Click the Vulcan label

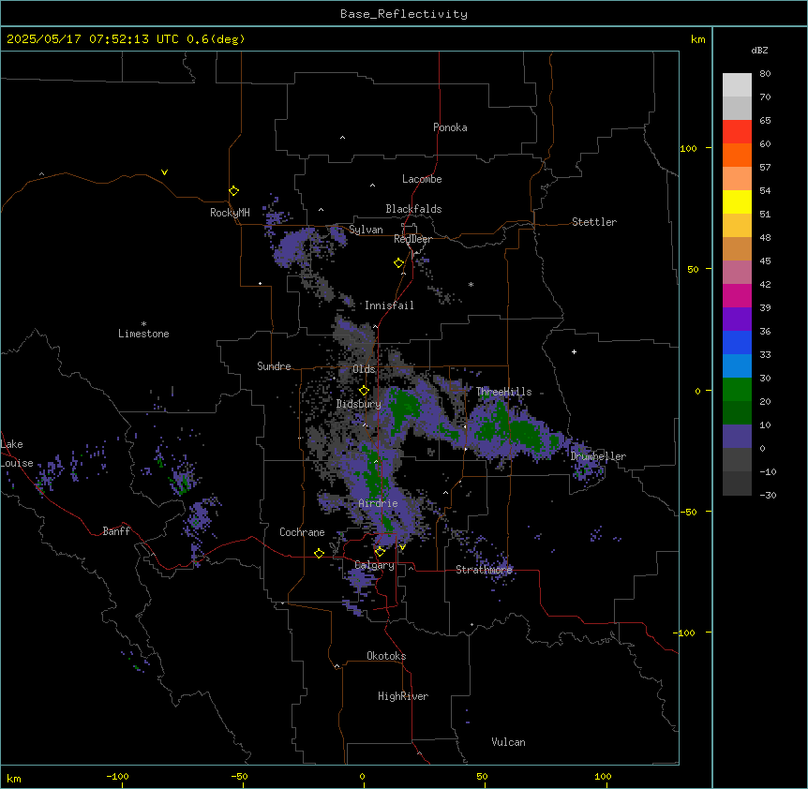pyautogui.click(x=508, y=742)
